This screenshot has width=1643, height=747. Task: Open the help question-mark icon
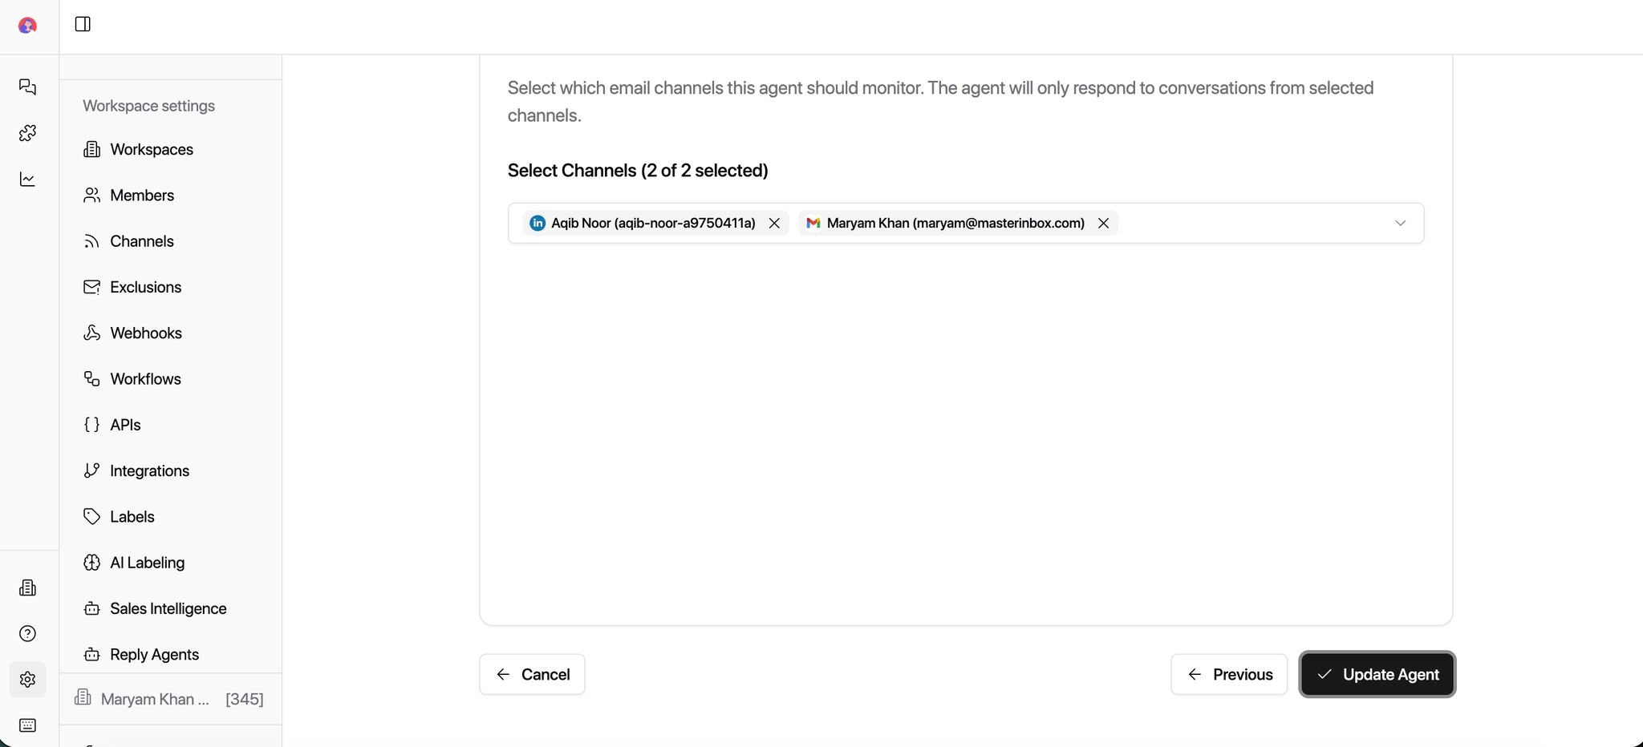click(27, 633)
